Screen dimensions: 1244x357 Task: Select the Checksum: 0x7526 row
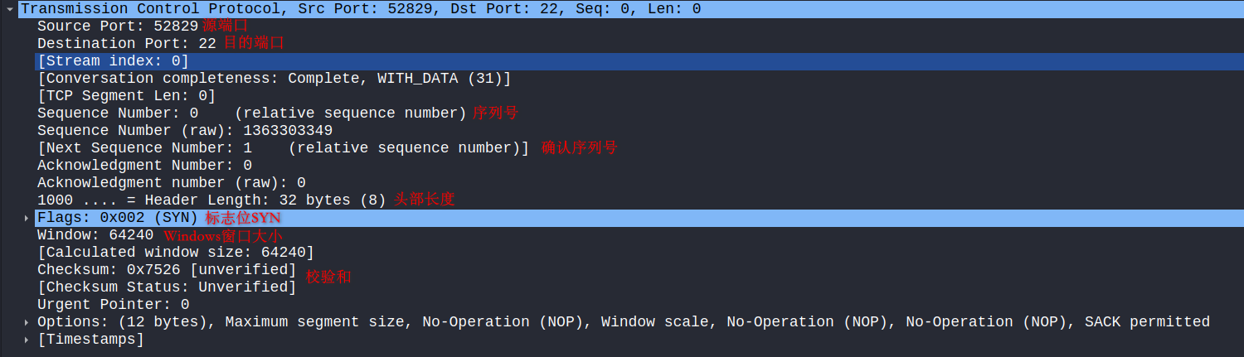click(167, 270)
